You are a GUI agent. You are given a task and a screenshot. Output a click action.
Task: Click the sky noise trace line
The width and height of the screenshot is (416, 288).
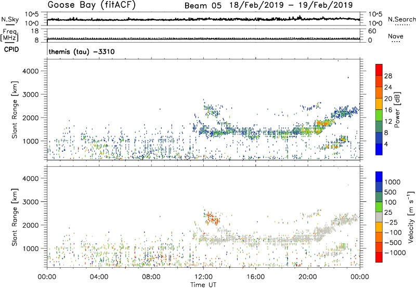point(203,19)
